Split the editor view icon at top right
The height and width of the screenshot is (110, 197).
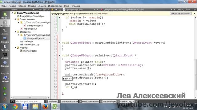click(195, 9)
